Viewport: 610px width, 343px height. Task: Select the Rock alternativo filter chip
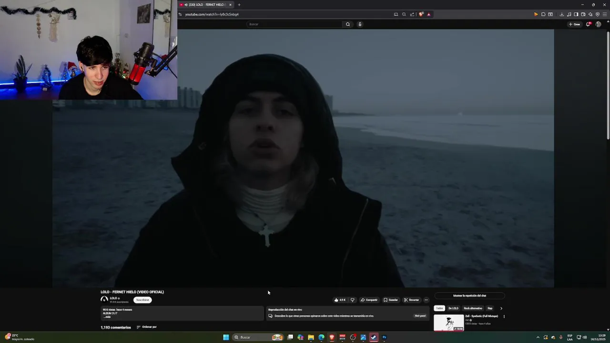pos(473,308)
